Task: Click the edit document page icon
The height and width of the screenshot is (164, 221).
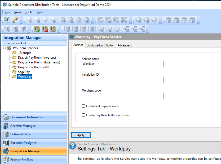Action: [45, 20]
